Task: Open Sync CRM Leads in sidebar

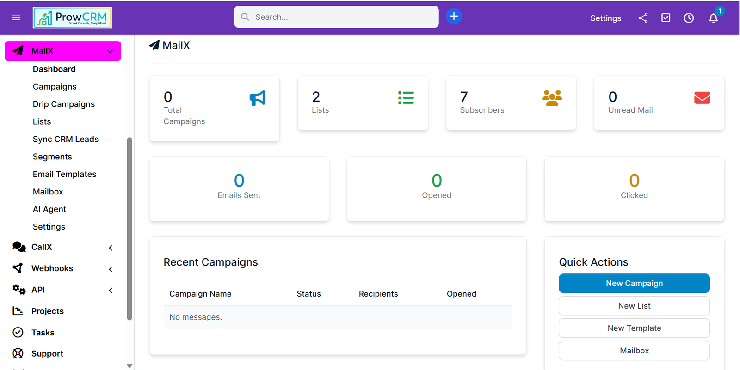Action: coord(66,139)
